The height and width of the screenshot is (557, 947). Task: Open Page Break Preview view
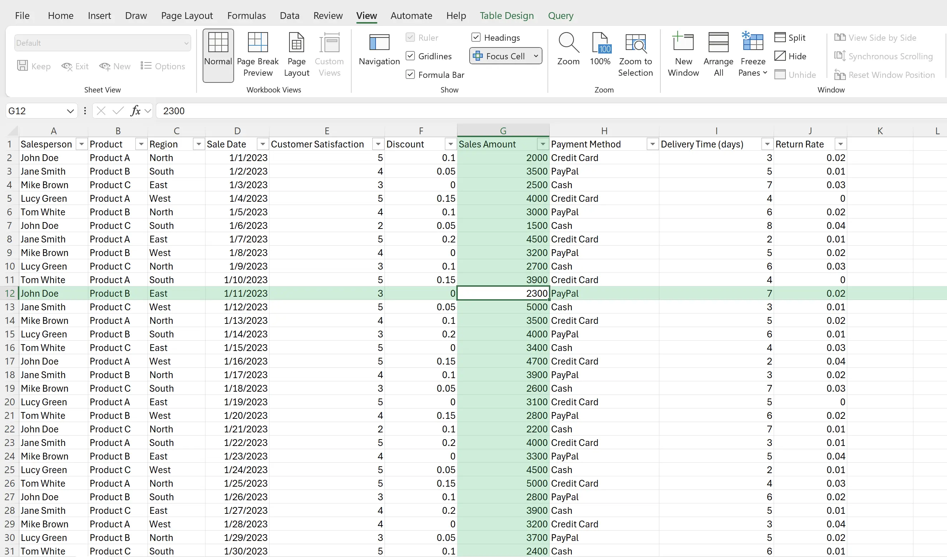pyautogui.click(x=257, y=55)
